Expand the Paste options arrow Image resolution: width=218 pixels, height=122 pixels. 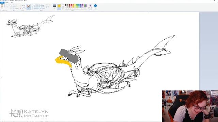(x=2, y=8)
